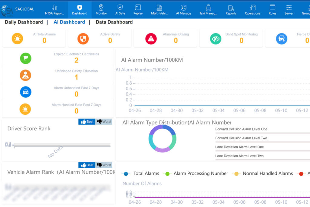Click the Lane Deviation Alarm Level Two entry
This screenshot has width=310, height=207.
[x=239, y=156]
